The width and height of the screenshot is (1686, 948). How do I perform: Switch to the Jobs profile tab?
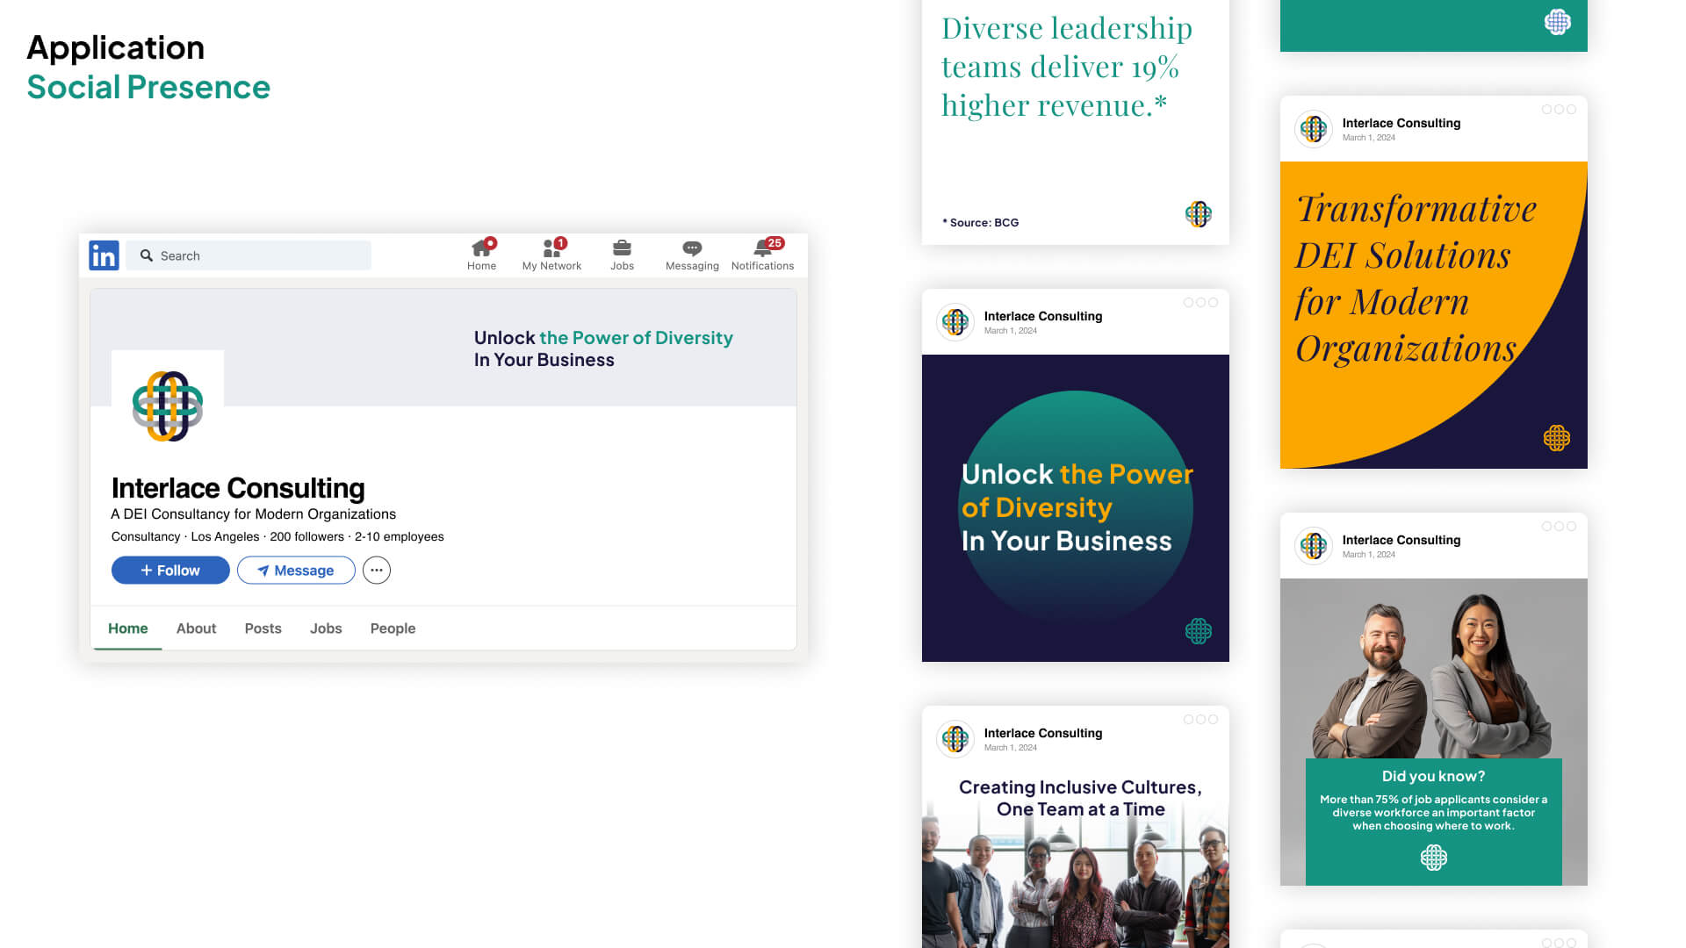(326, 628)
